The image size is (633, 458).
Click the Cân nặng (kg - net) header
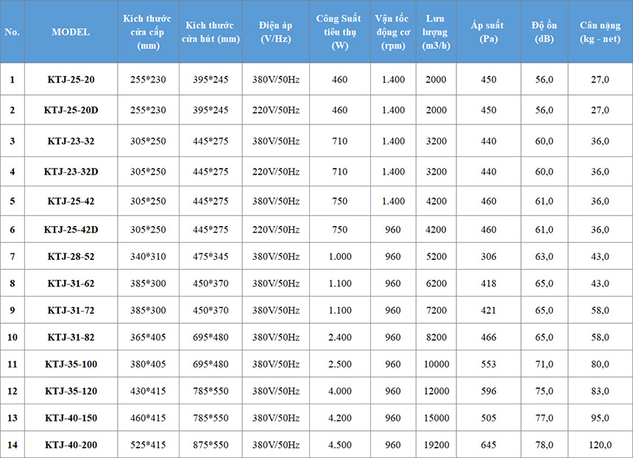coord(600,32)
